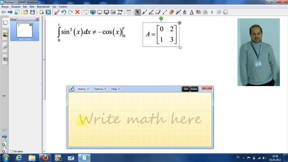Click the Del button in math panel

(x=186, y=89)
